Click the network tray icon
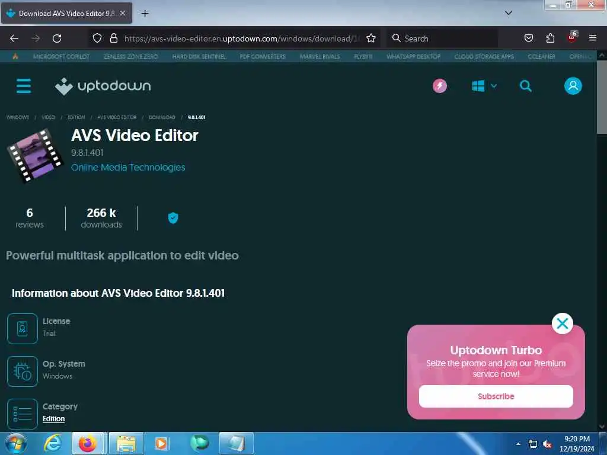The image size is (607, 455). [533, 444]
